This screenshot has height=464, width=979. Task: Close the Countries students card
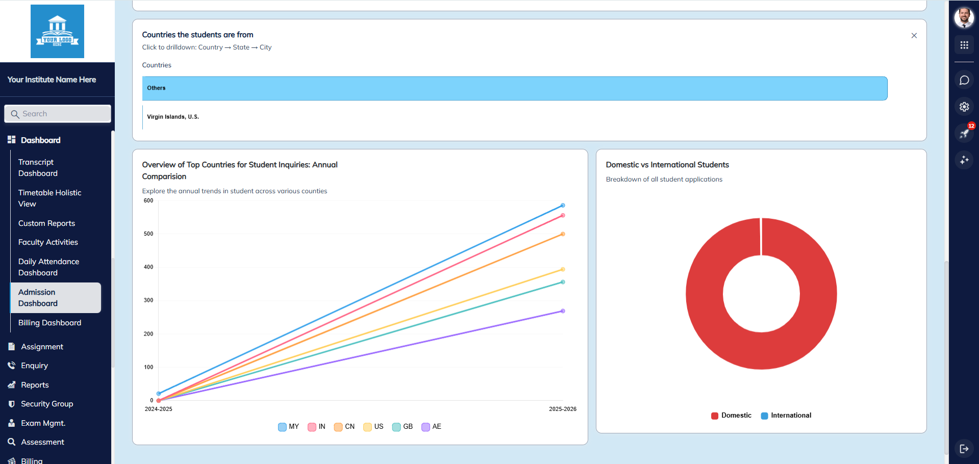coord(914,36)
